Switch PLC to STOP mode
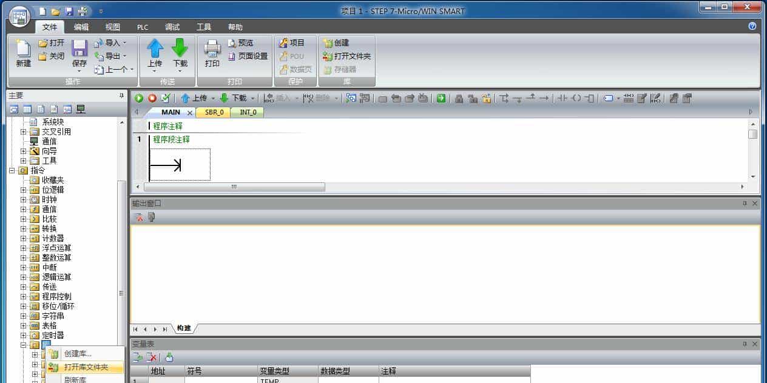 (152, 98)
